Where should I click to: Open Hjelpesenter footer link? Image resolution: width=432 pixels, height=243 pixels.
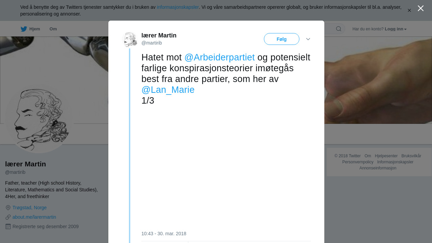pos(386,156)
